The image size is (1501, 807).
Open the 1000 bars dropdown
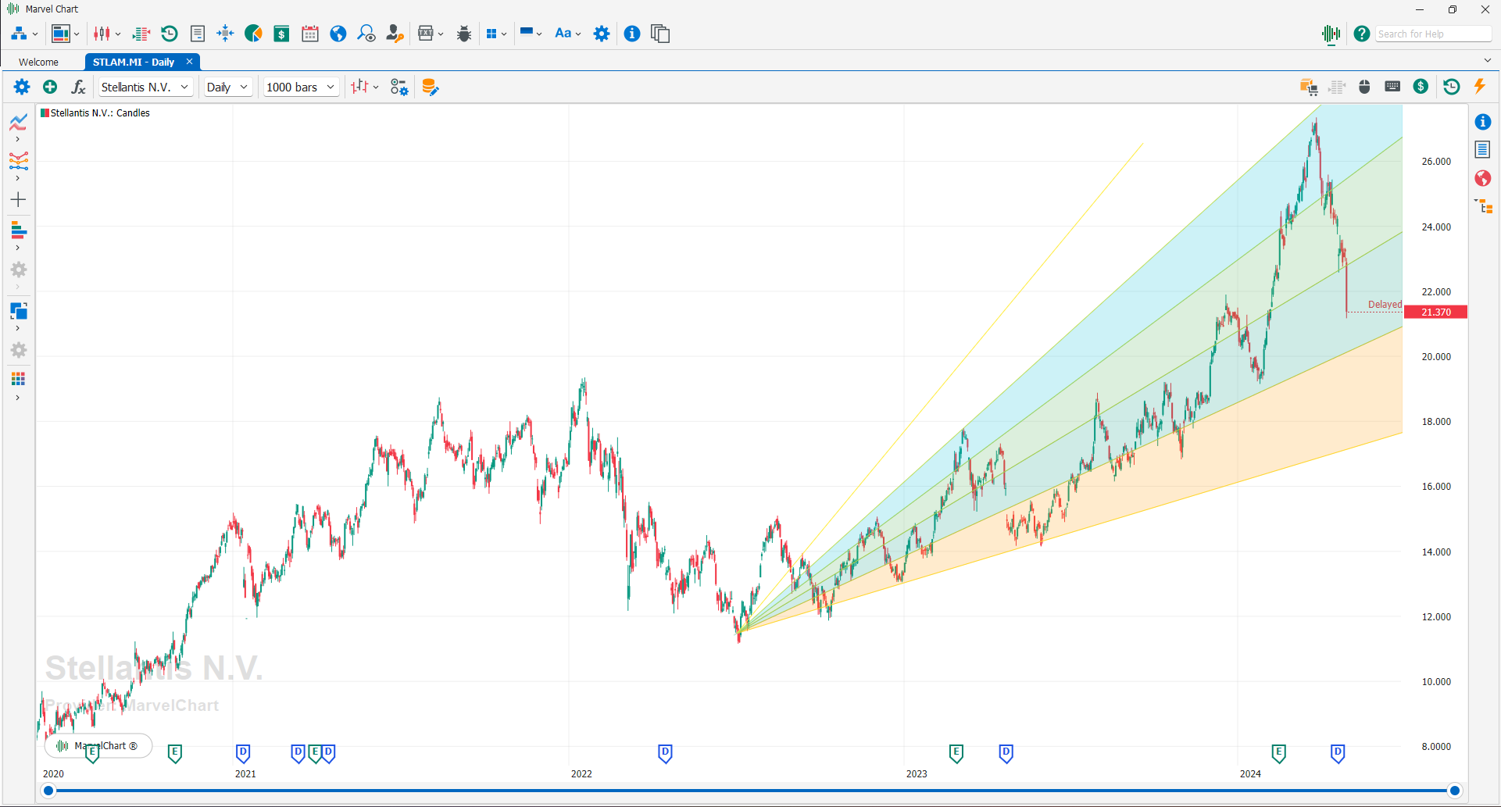pyautogui.click(x=301, y=87)
